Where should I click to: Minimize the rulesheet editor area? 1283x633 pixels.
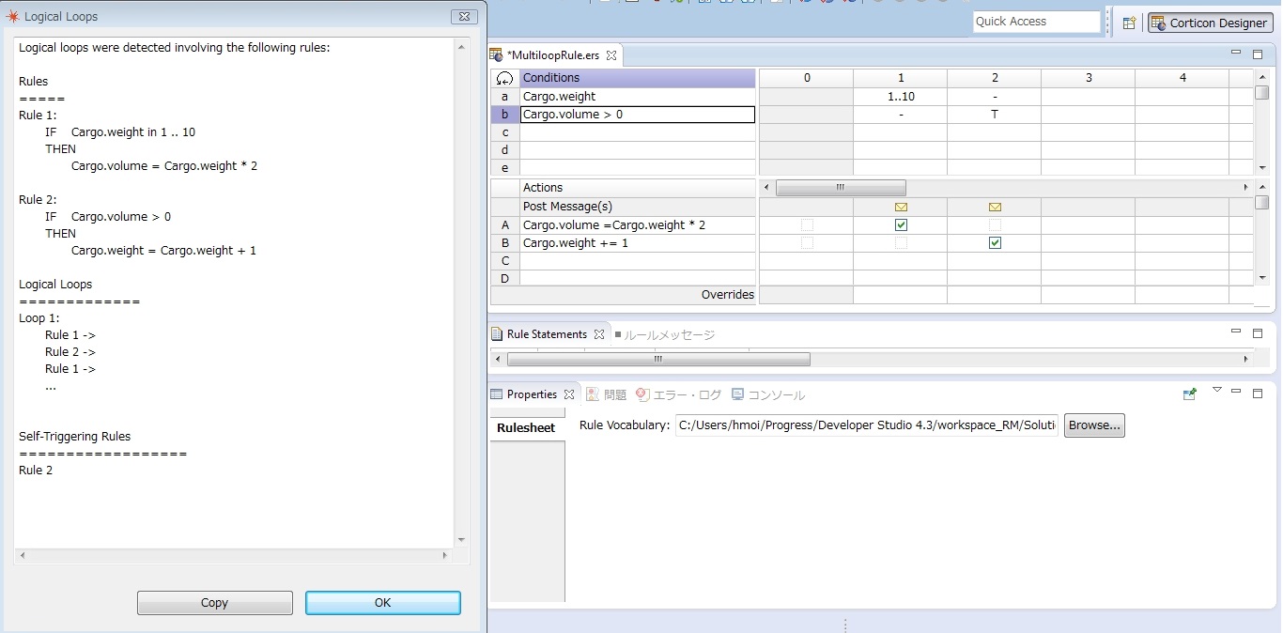tap(1236, 52)
